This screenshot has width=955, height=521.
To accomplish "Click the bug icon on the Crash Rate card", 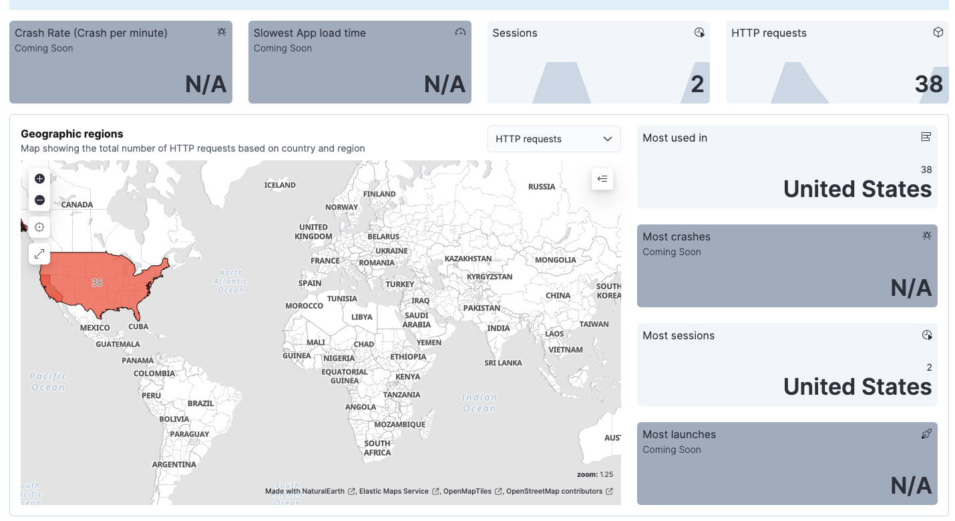I will coord(222,31).
